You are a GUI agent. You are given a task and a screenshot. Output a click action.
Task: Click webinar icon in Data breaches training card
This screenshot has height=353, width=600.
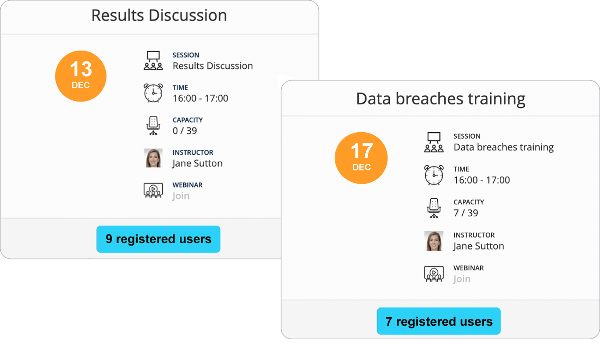point(434,274)
